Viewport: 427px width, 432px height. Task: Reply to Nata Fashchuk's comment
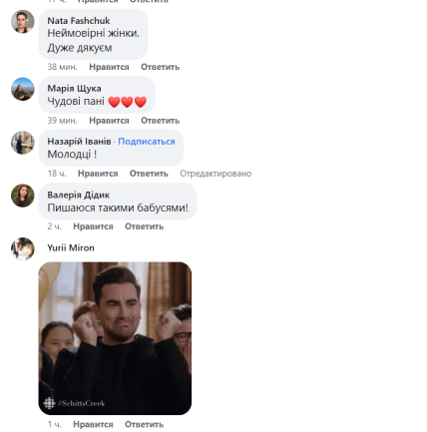[x=160, y=67]
